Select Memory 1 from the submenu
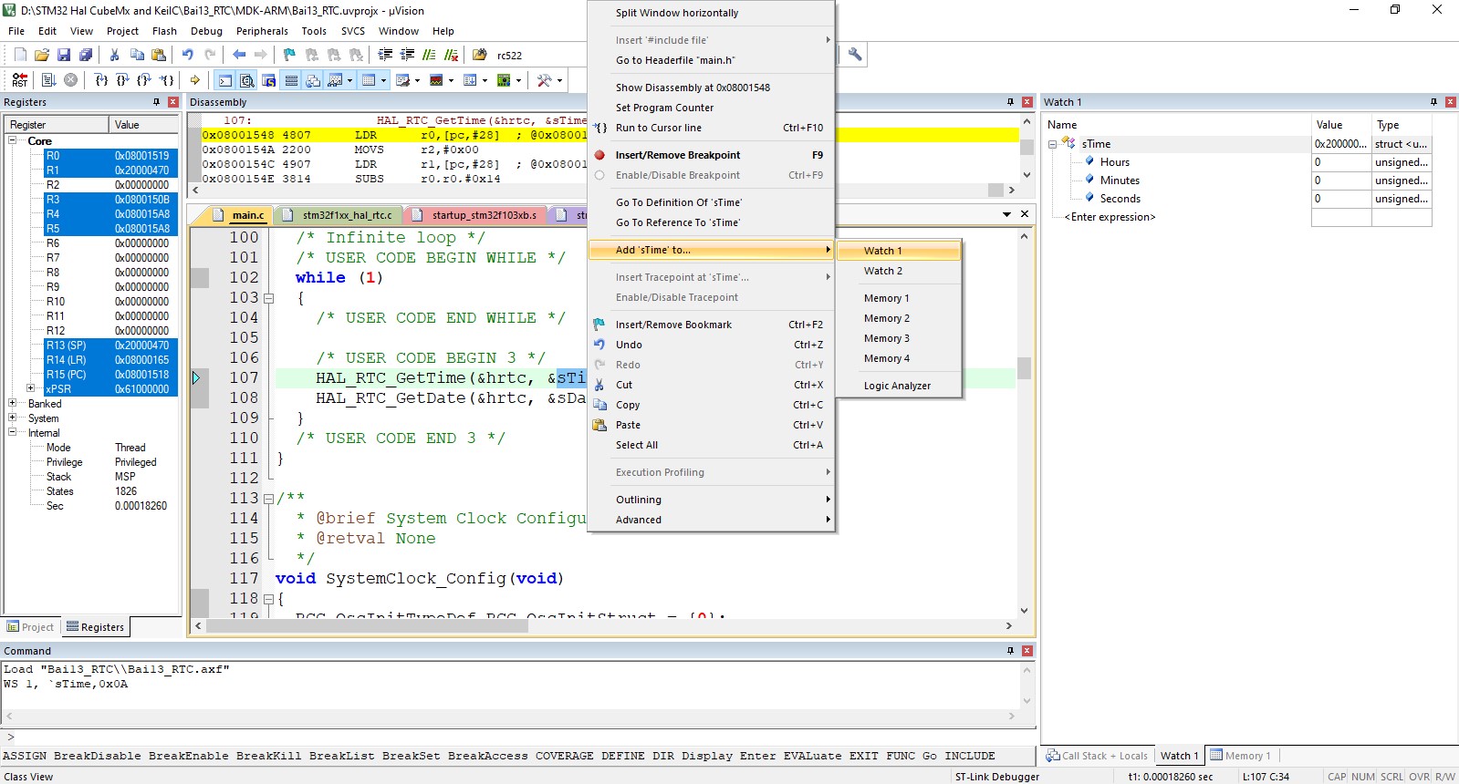This screenshot has height=784, width=1459. 899,298
